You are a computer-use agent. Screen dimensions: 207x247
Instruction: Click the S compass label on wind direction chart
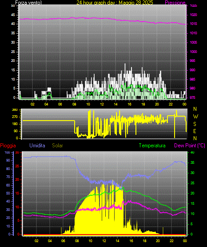pos(195,124)
